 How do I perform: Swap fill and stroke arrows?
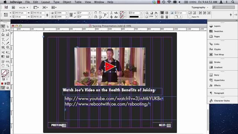tap(8, 71)
